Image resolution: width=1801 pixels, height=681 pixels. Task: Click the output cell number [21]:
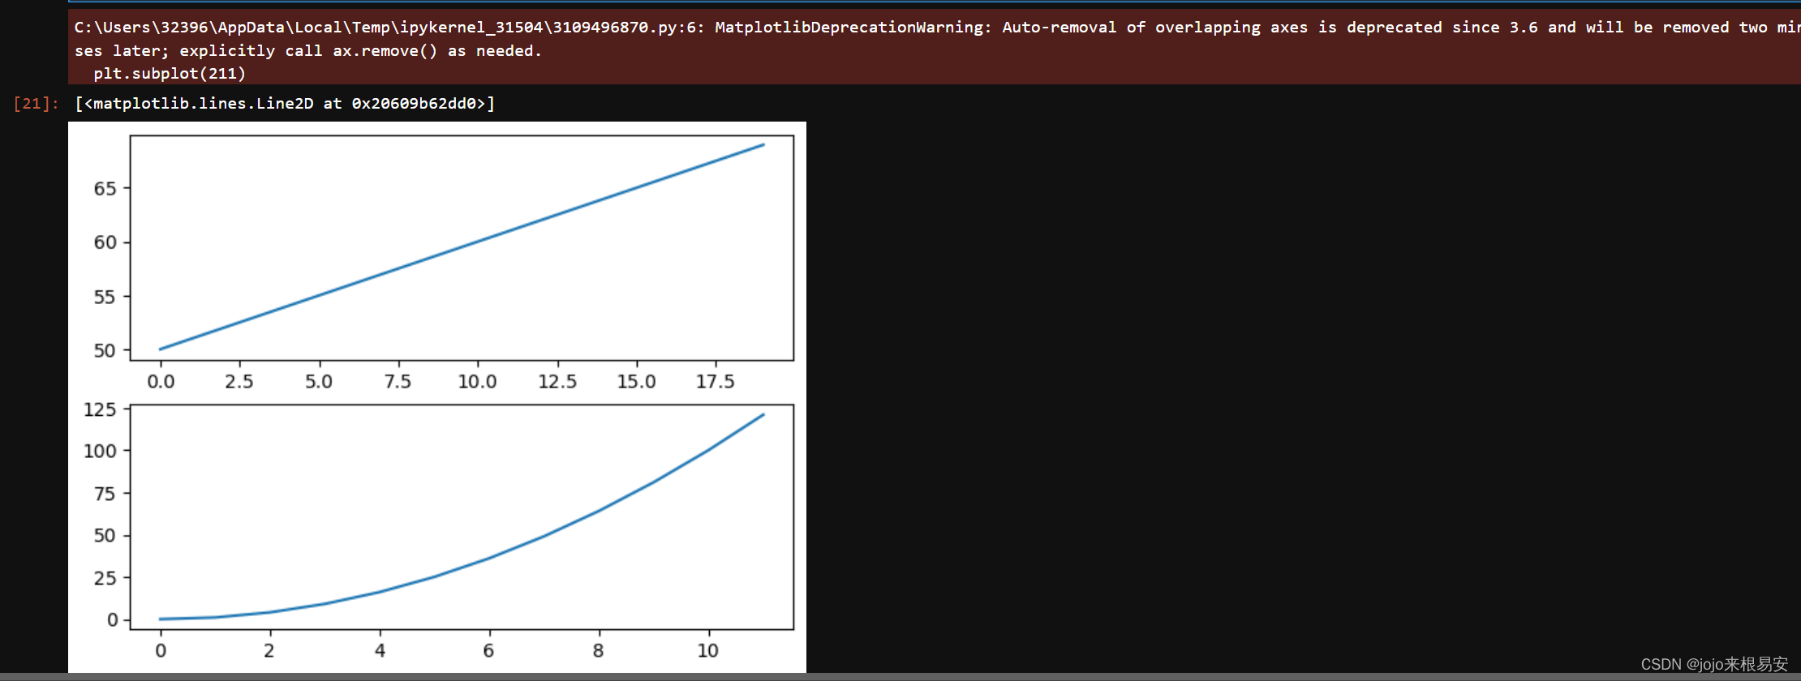(x=36, y=104)
